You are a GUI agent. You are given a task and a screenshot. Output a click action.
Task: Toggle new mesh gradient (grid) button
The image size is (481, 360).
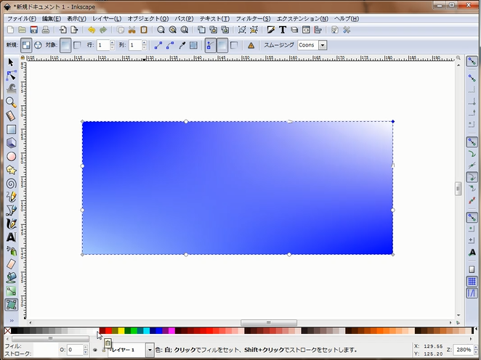point(26,45)
